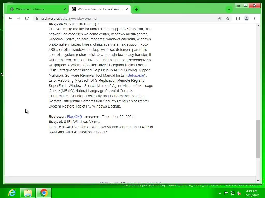The width and height of the screenshot is (265, 198).
Task: Minimize the Chrome window
Action: (239, 6)
